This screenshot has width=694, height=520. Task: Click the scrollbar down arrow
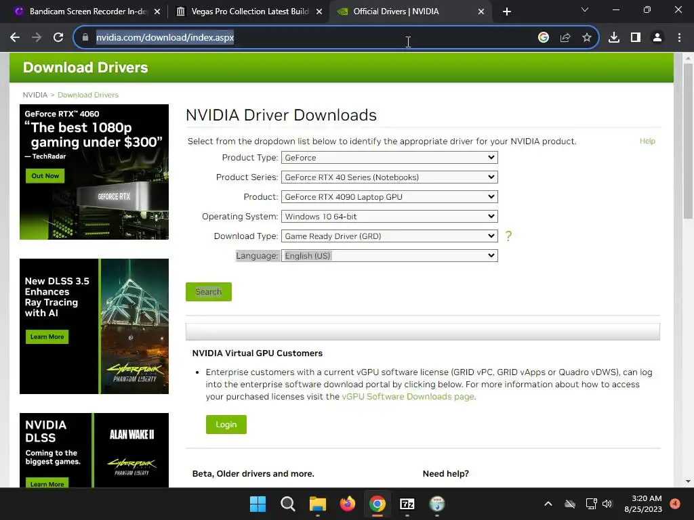coord(688,481)
